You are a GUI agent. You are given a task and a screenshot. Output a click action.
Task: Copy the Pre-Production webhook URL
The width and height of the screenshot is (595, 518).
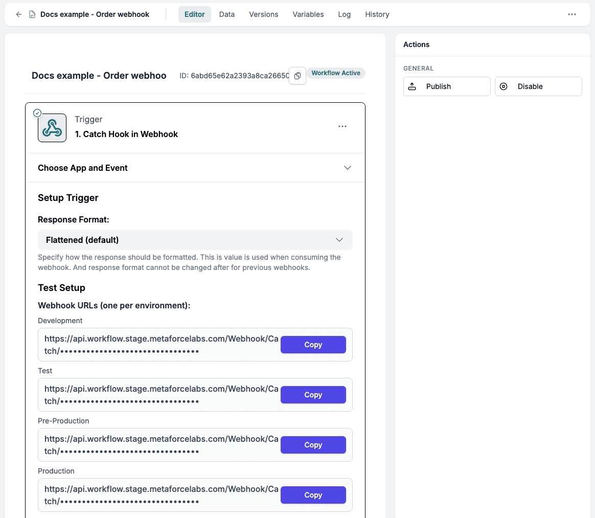313,445
